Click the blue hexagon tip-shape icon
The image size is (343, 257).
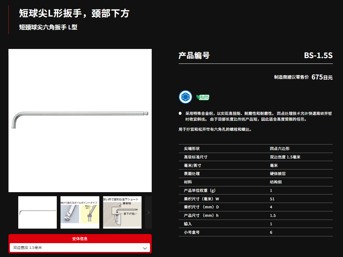pos(185,97)
